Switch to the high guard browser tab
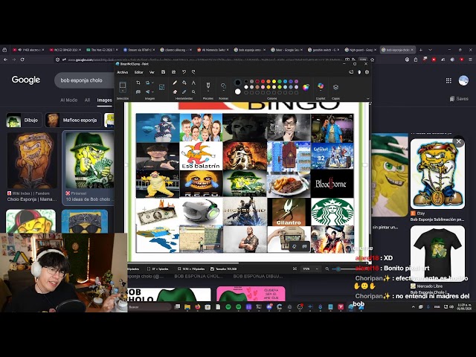Screen dimensions: 476x357 (361, 50)
